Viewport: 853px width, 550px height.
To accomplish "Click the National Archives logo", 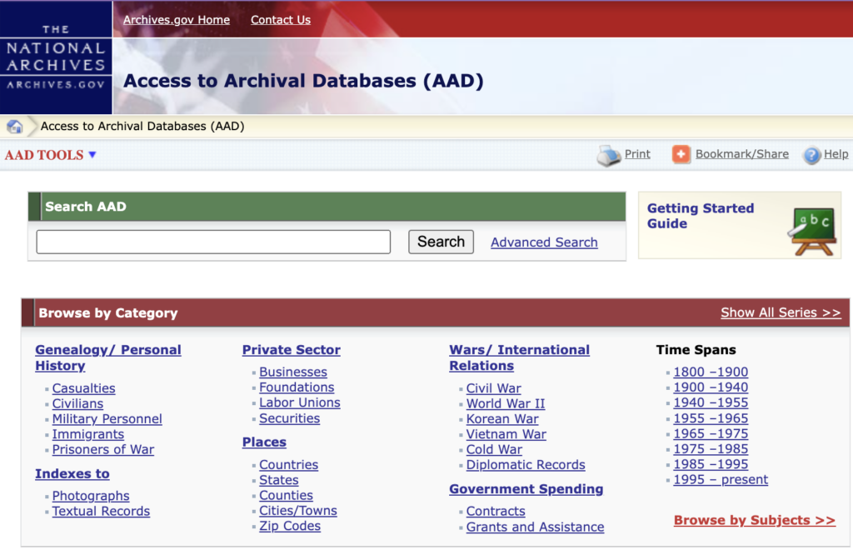I will (x=56, y=57).
